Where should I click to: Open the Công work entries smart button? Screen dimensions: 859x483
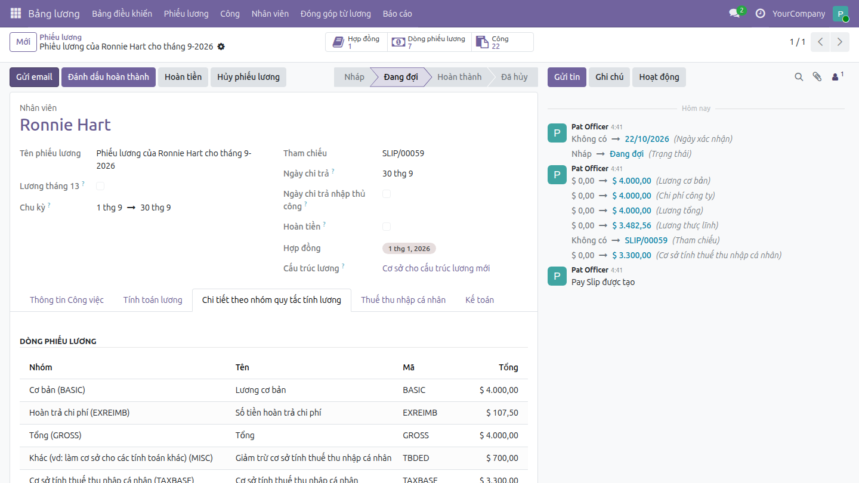tap(502, 42)
